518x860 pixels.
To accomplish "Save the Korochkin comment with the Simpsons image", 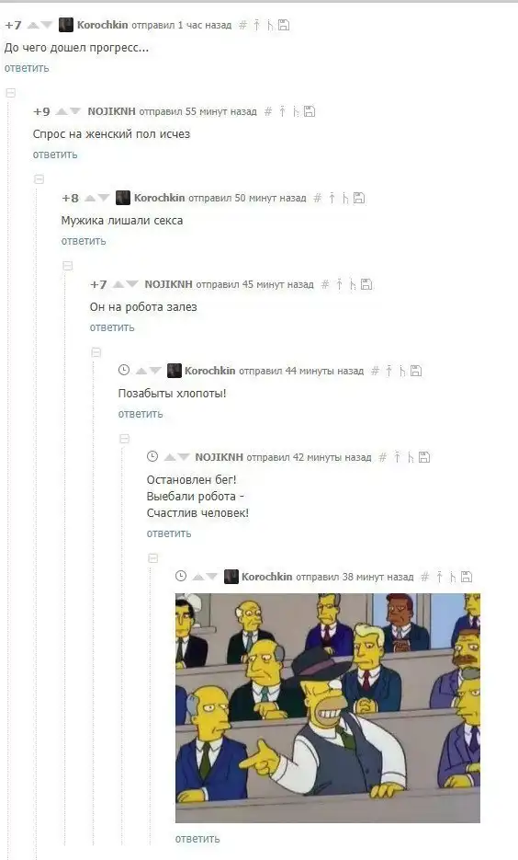I will point(466,577).
